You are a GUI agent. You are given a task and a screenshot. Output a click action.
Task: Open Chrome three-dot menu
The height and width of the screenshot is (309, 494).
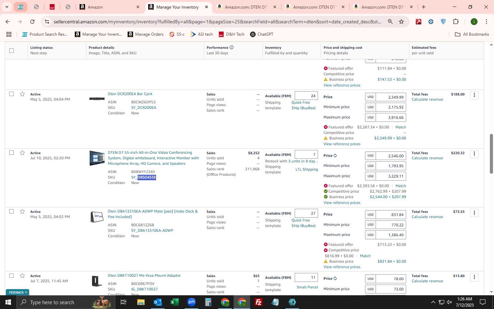[486, 22]
